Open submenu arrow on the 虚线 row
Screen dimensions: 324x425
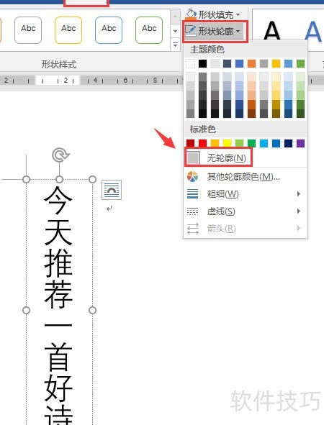(x=299, y=211)
